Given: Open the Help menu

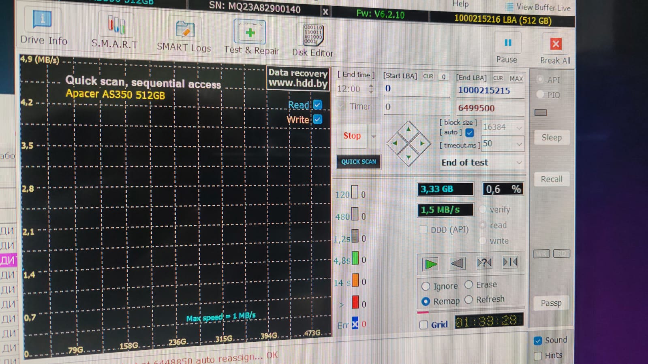Looking at the screenshot, I should tap(460, 4).
